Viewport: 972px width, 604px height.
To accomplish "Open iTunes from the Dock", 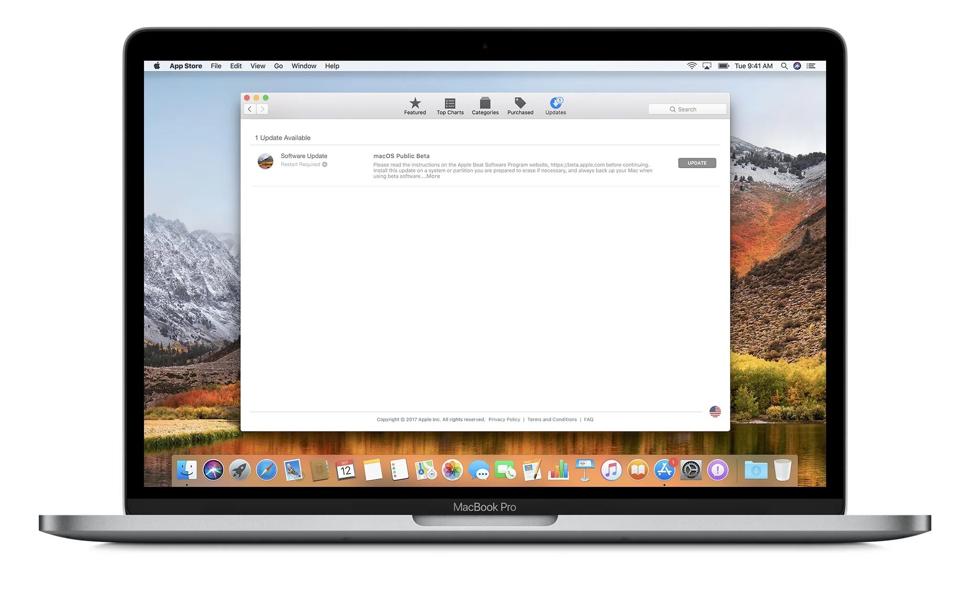I will 611,470.
